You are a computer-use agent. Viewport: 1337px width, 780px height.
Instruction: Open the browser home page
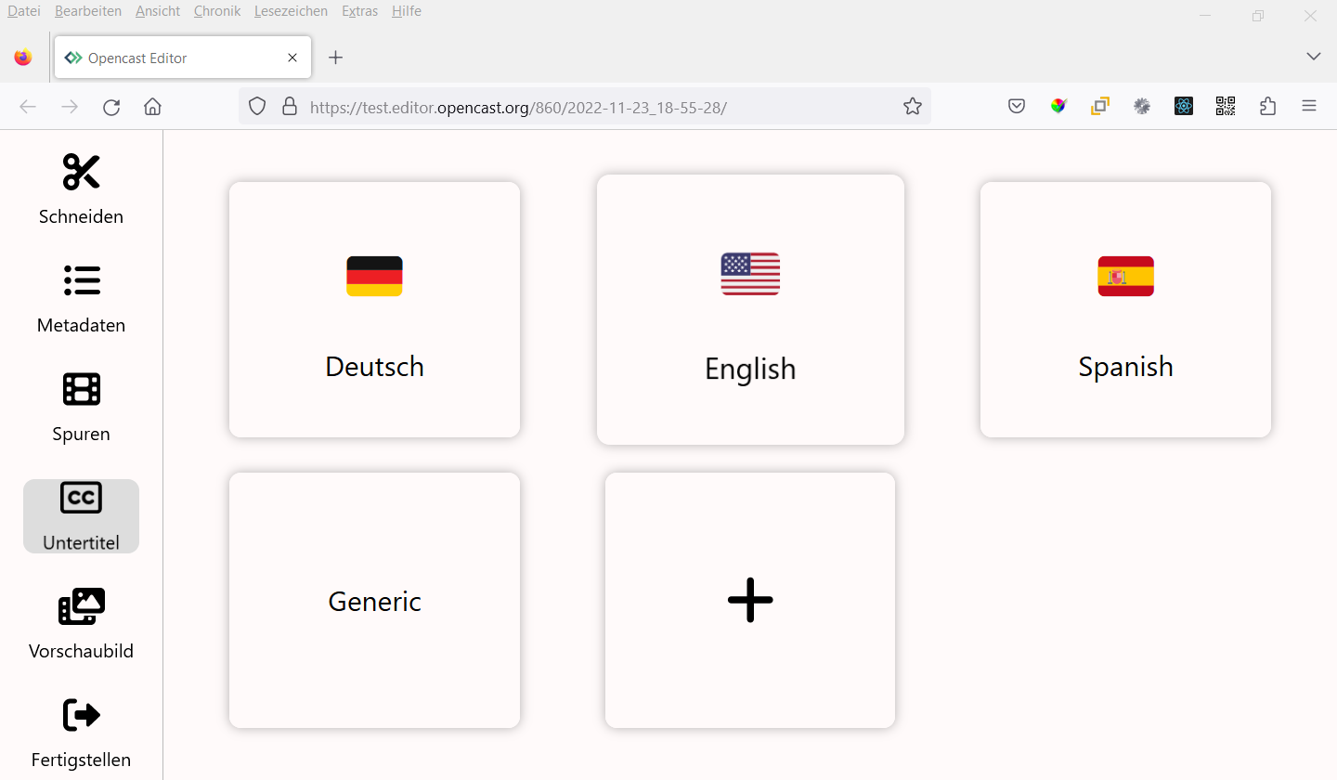(152, 106)
